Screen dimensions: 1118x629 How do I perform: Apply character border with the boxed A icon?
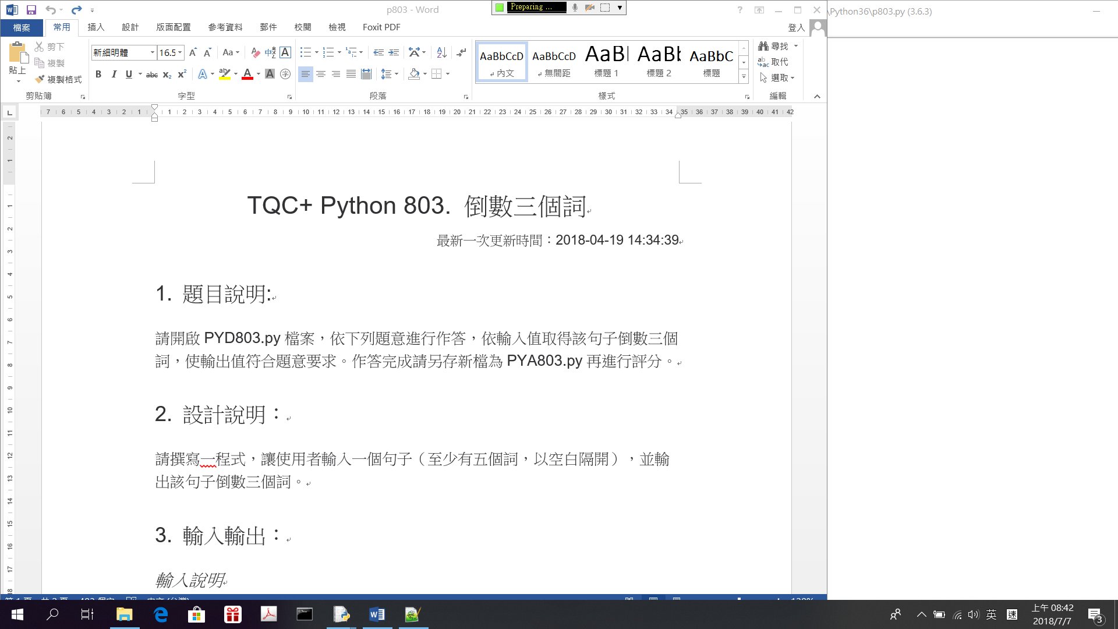285,52
